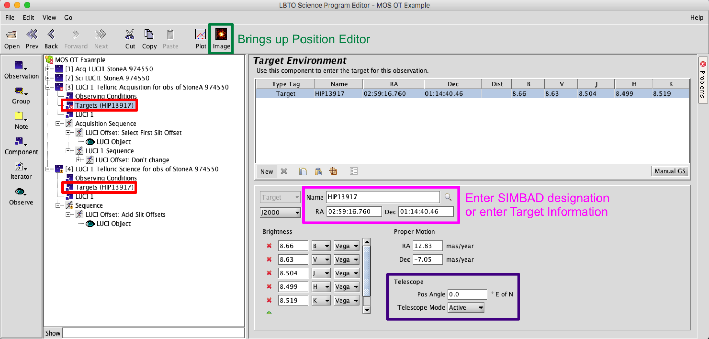
Task: Click the Cut scissors icon
Action: 130,35
